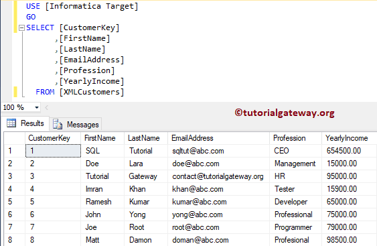Select the LastName column header
377x246 pixels.
click(146, 138)
